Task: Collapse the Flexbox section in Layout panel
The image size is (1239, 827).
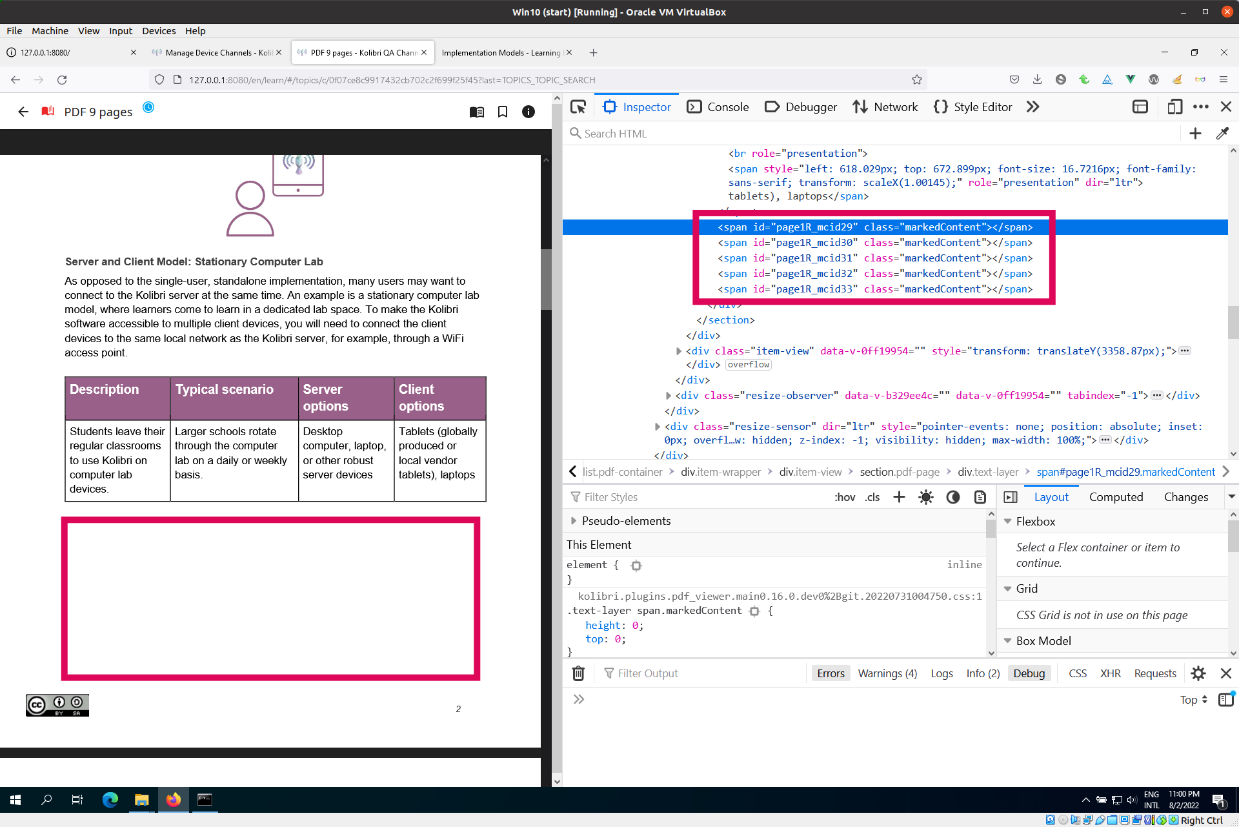Action: tap(1009, 521)
